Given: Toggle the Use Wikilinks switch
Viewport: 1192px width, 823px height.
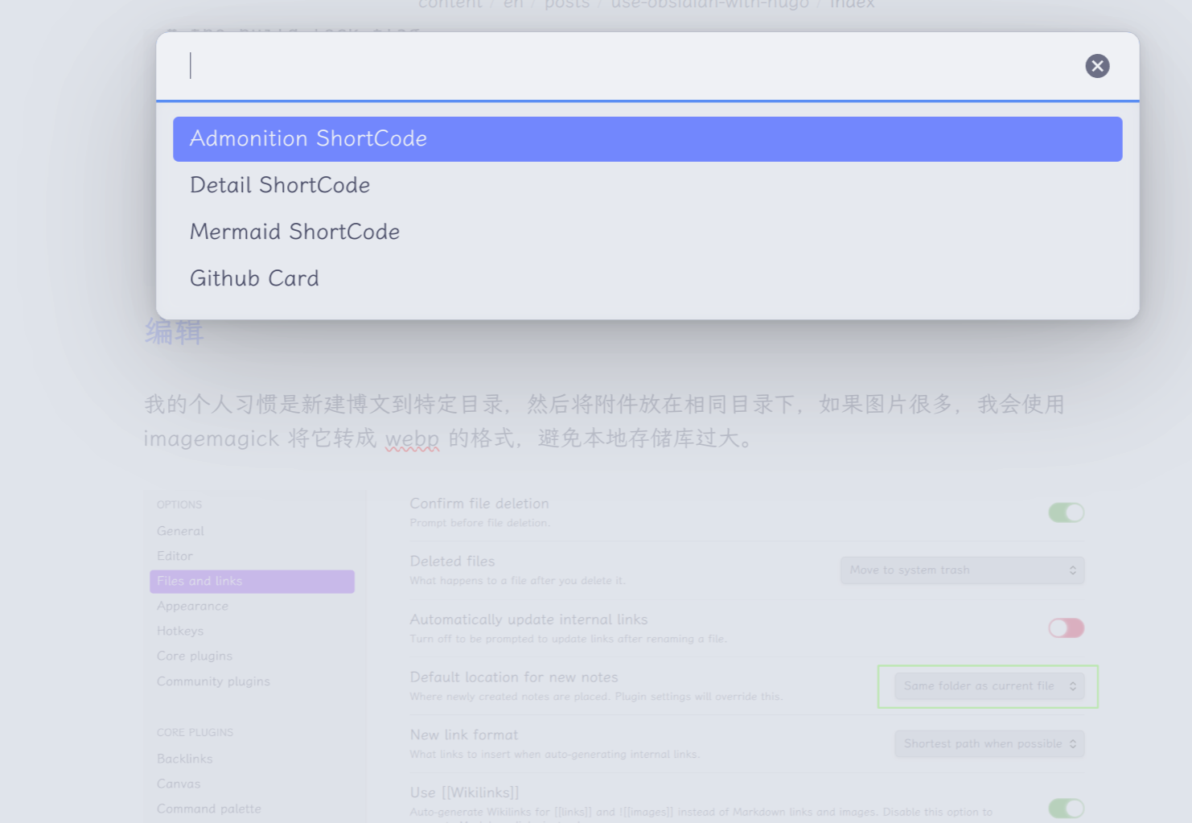Looking at the screenshot, I should pos(1066,808).
